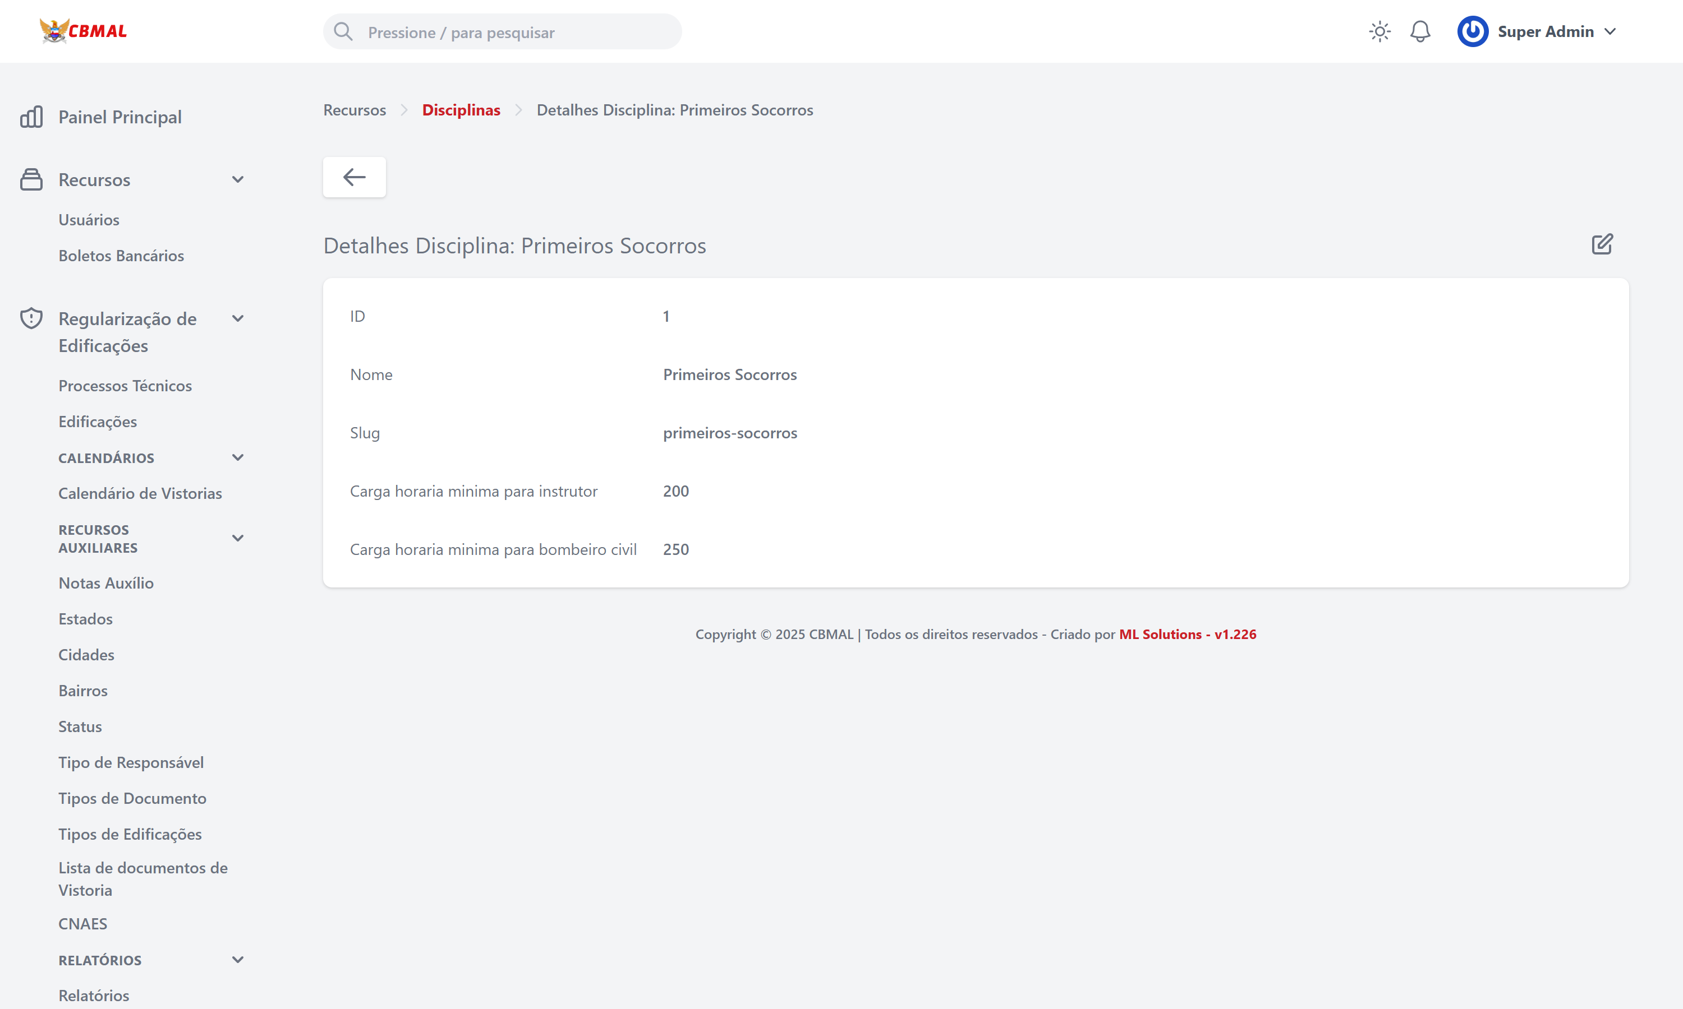This screenshot has width=1683, height=1009.
Task: Collapse the RELATÓRIOS group
Action: 237,960
